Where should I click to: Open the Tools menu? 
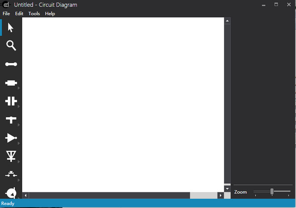34,14
